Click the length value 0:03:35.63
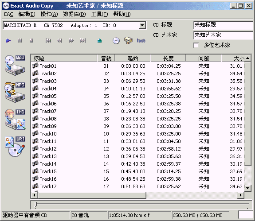 point(169,156)
